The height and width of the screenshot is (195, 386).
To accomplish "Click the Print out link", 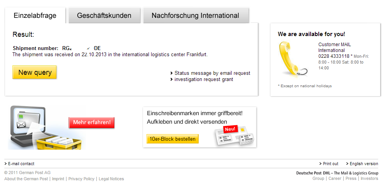I will 330,164.
